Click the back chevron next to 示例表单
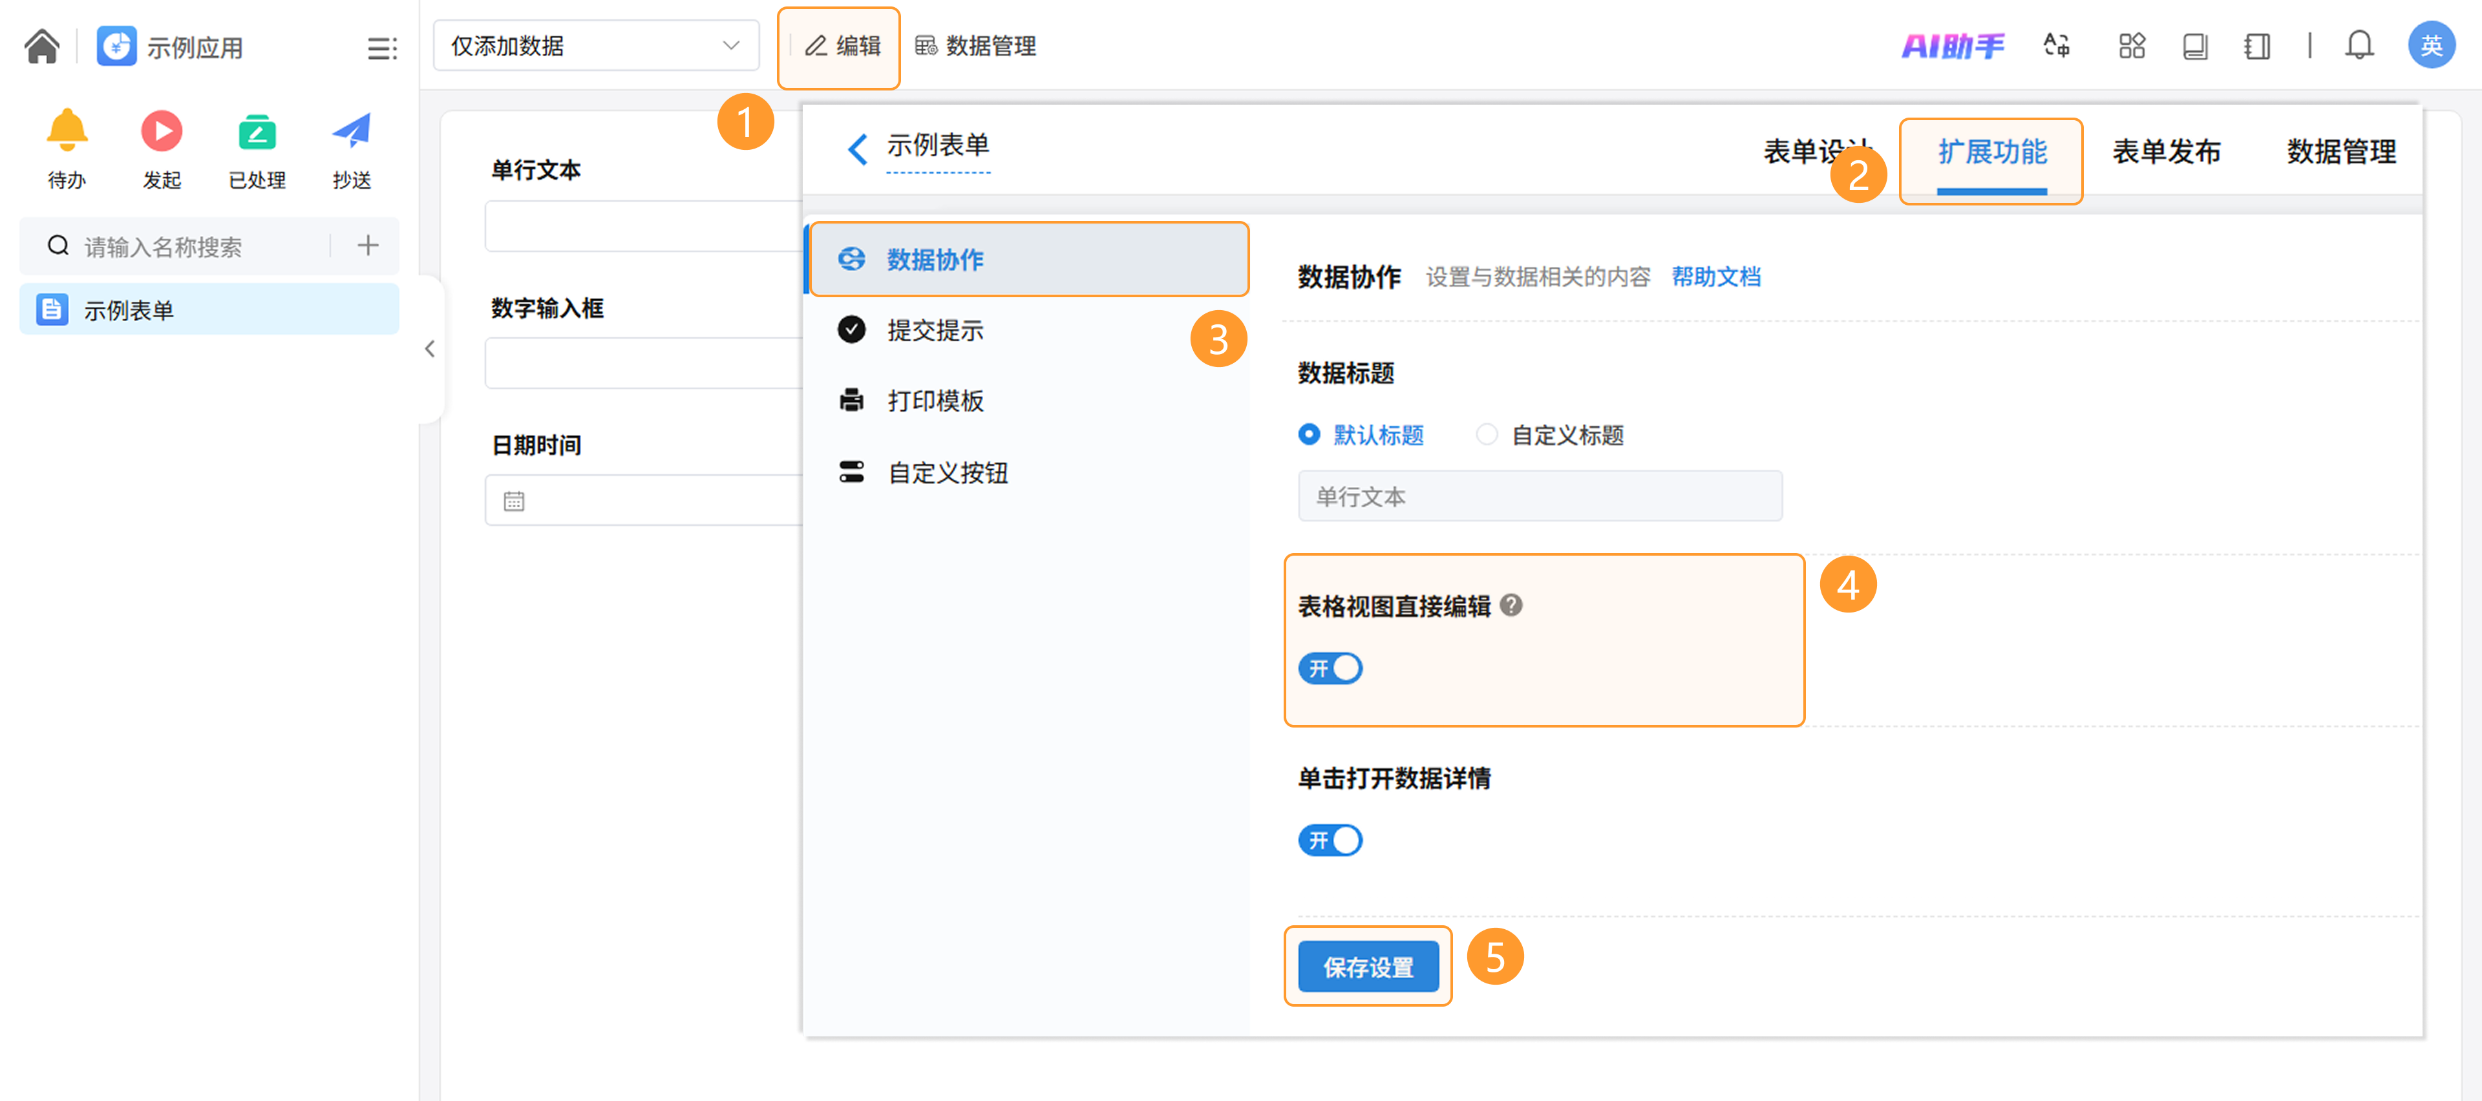The image size is (2482, 1101). 856,149
